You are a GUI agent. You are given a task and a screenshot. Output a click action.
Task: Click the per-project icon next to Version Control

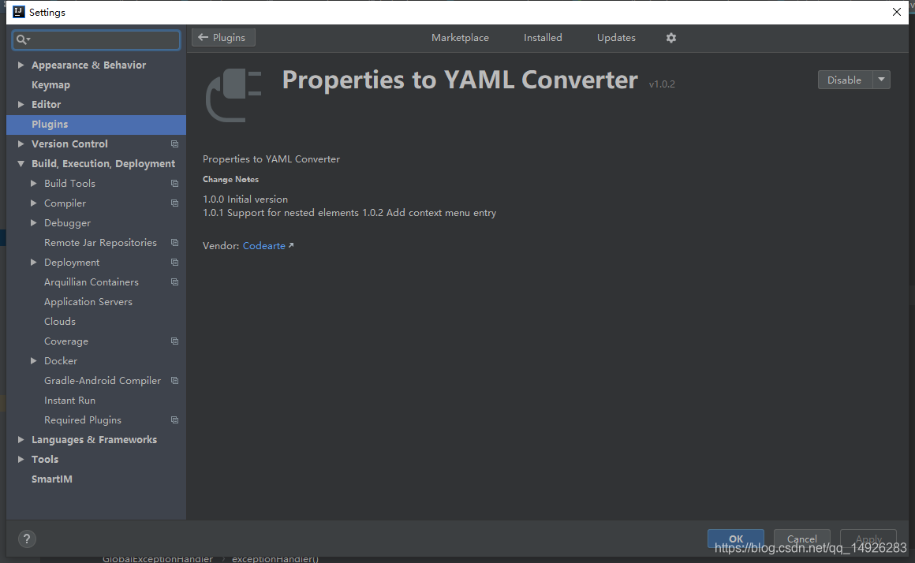click(174, 144)
